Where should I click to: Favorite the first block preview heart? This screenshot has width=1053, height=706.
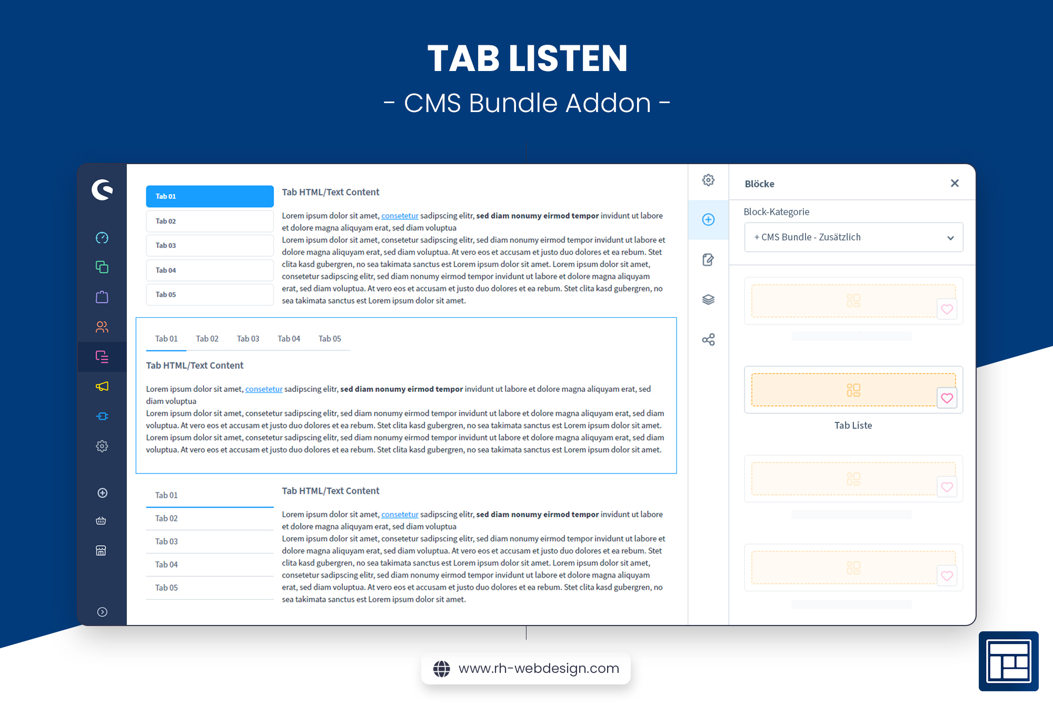(x=947, y=309)
